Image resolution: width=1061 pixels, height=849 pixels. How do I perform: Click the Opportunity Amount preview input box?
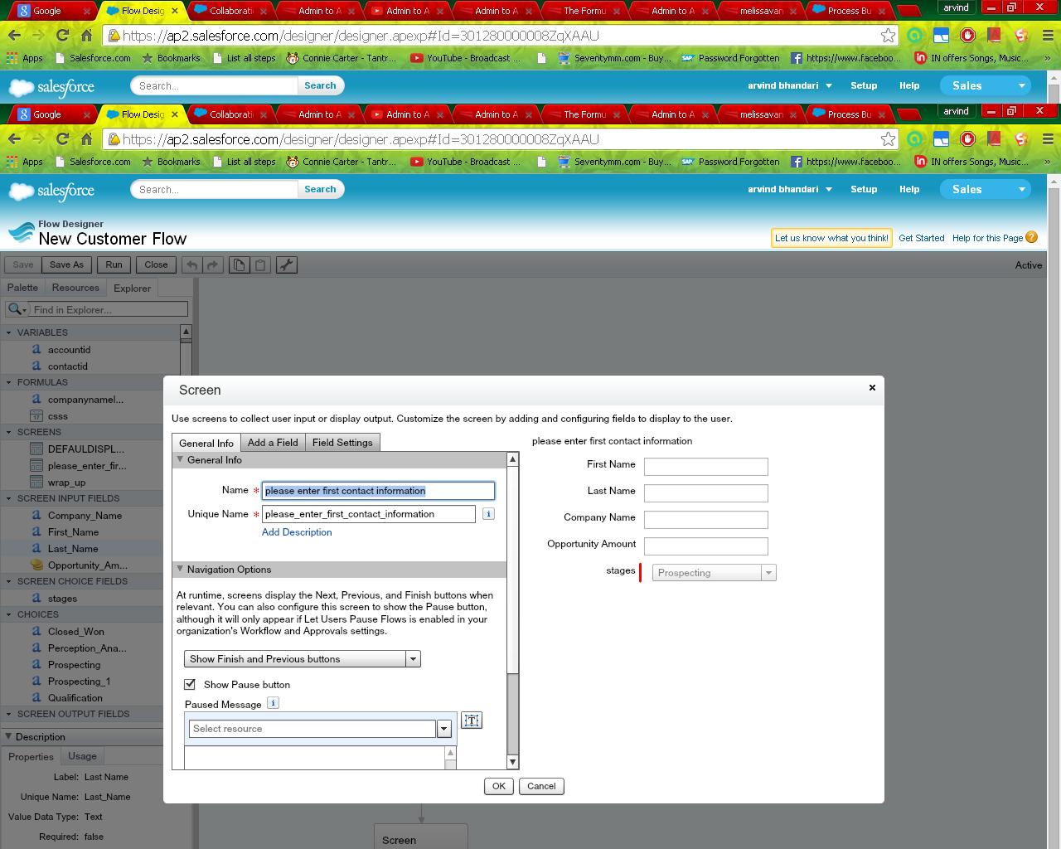(x=706, y=546)
